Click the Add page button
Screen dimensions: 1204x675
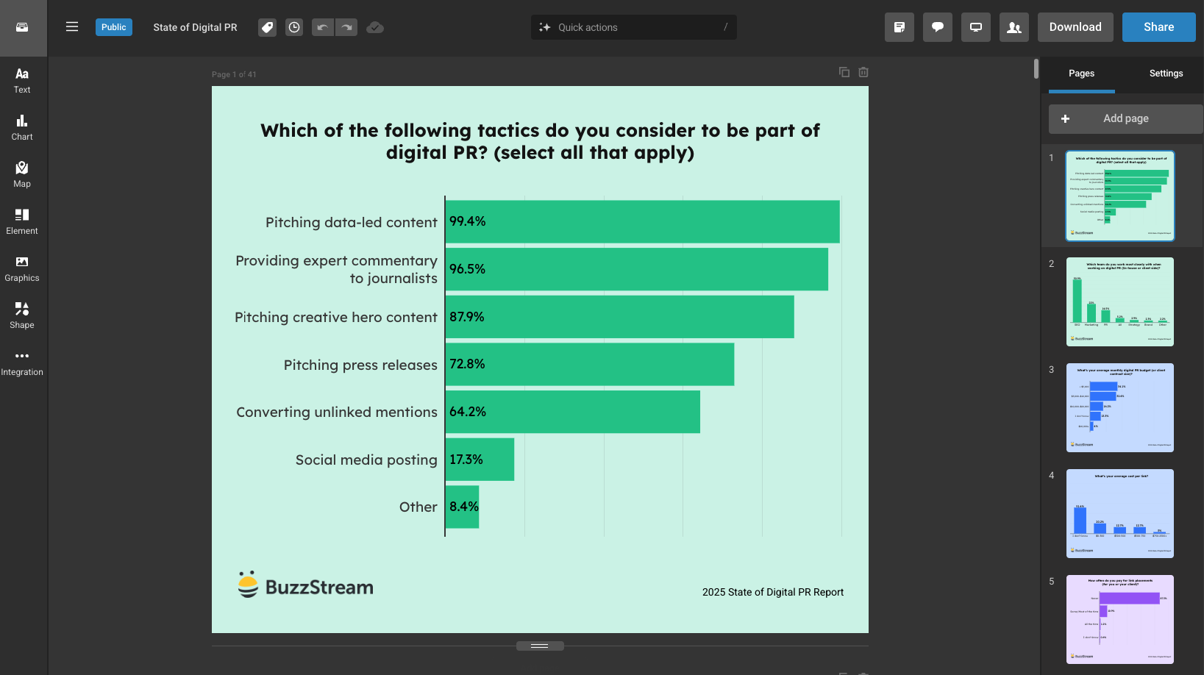(1125, 118)
